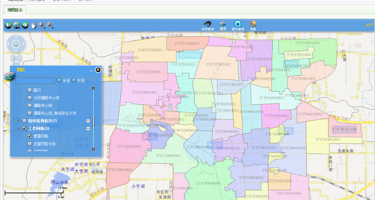Open dropdown menu for 工作网格(3)

point(88,129)
